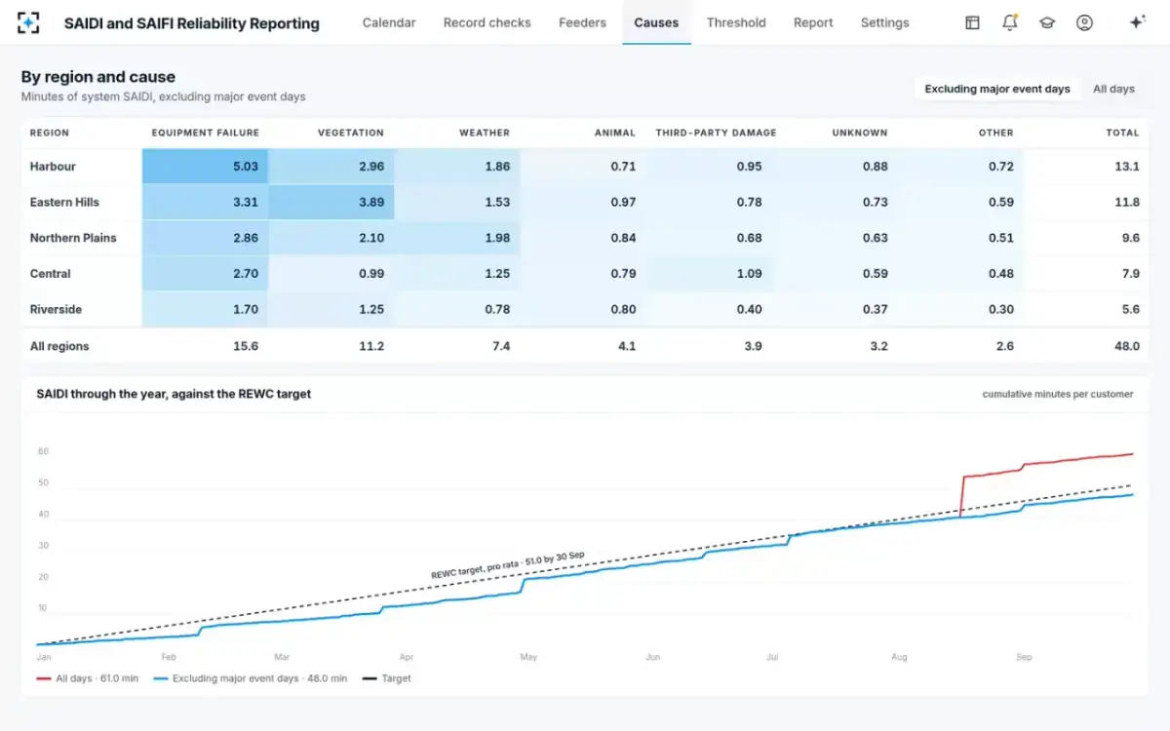Click Eastern Hills total value 11.8
This screenshot has height=731, width=1170.
tap(1127, 202)
